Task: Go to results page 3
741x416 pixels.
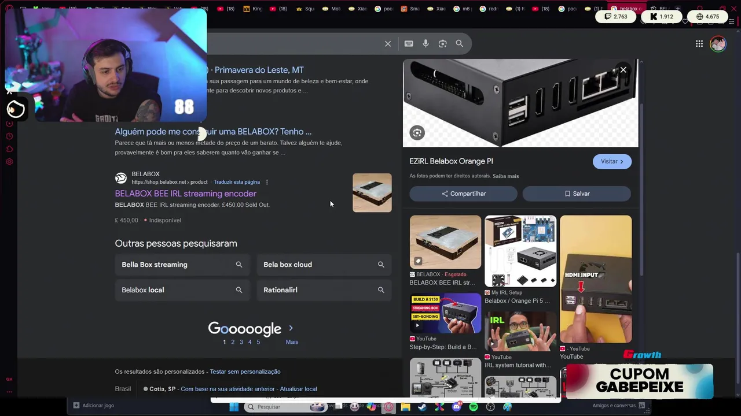Action: pos(241,342)
